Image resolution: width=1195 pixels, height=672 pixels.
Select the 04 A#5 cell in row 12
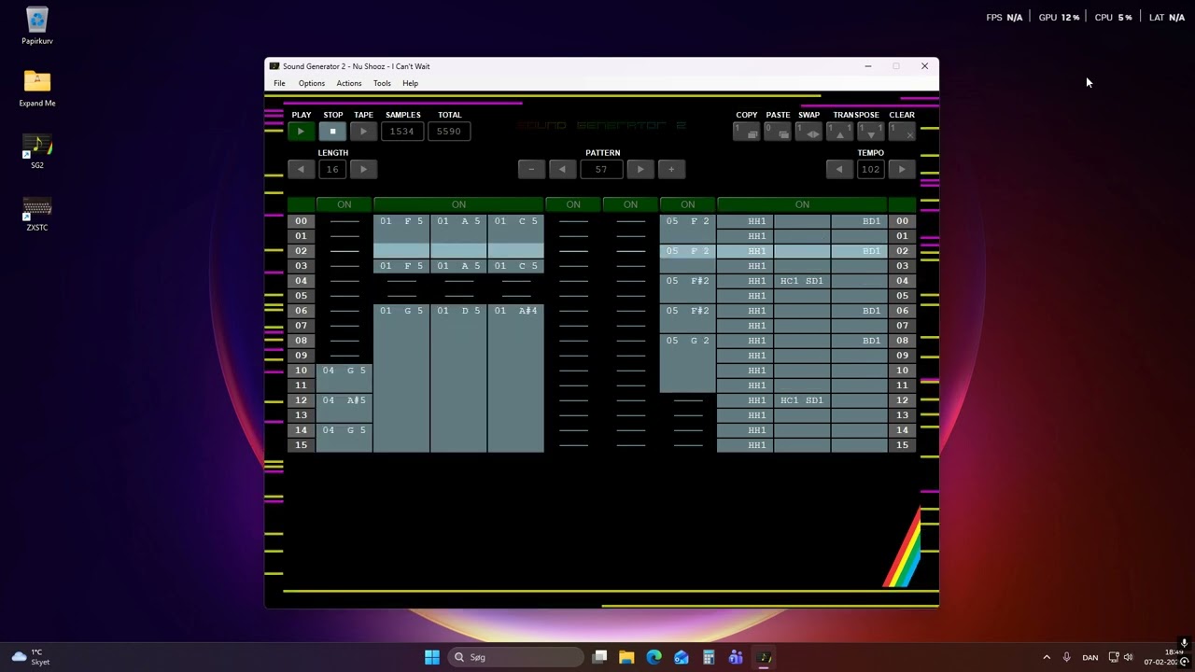click(344, 400)
